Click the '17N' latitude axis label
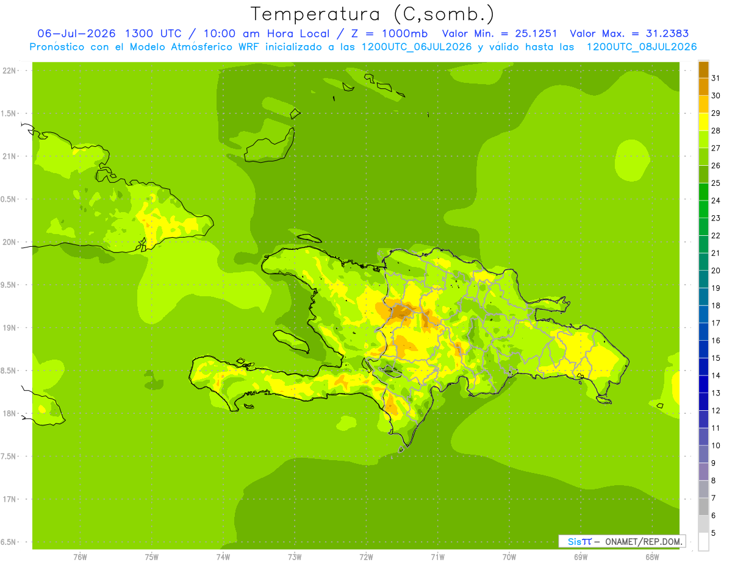Screen dimensions: 732x565 point(9,499)
